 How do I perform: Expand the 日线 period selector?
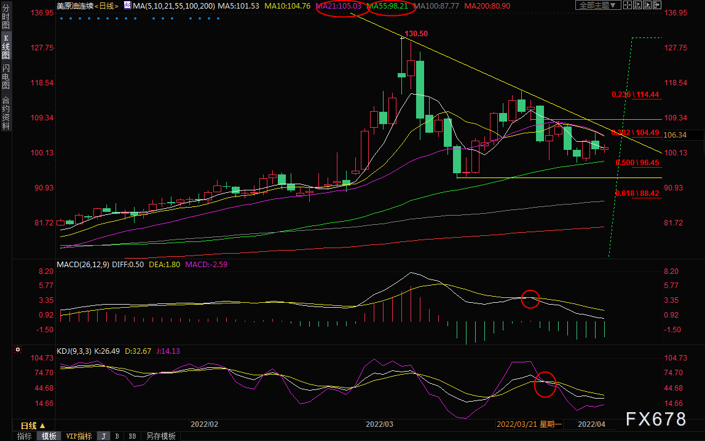click(x=33, y=425)
